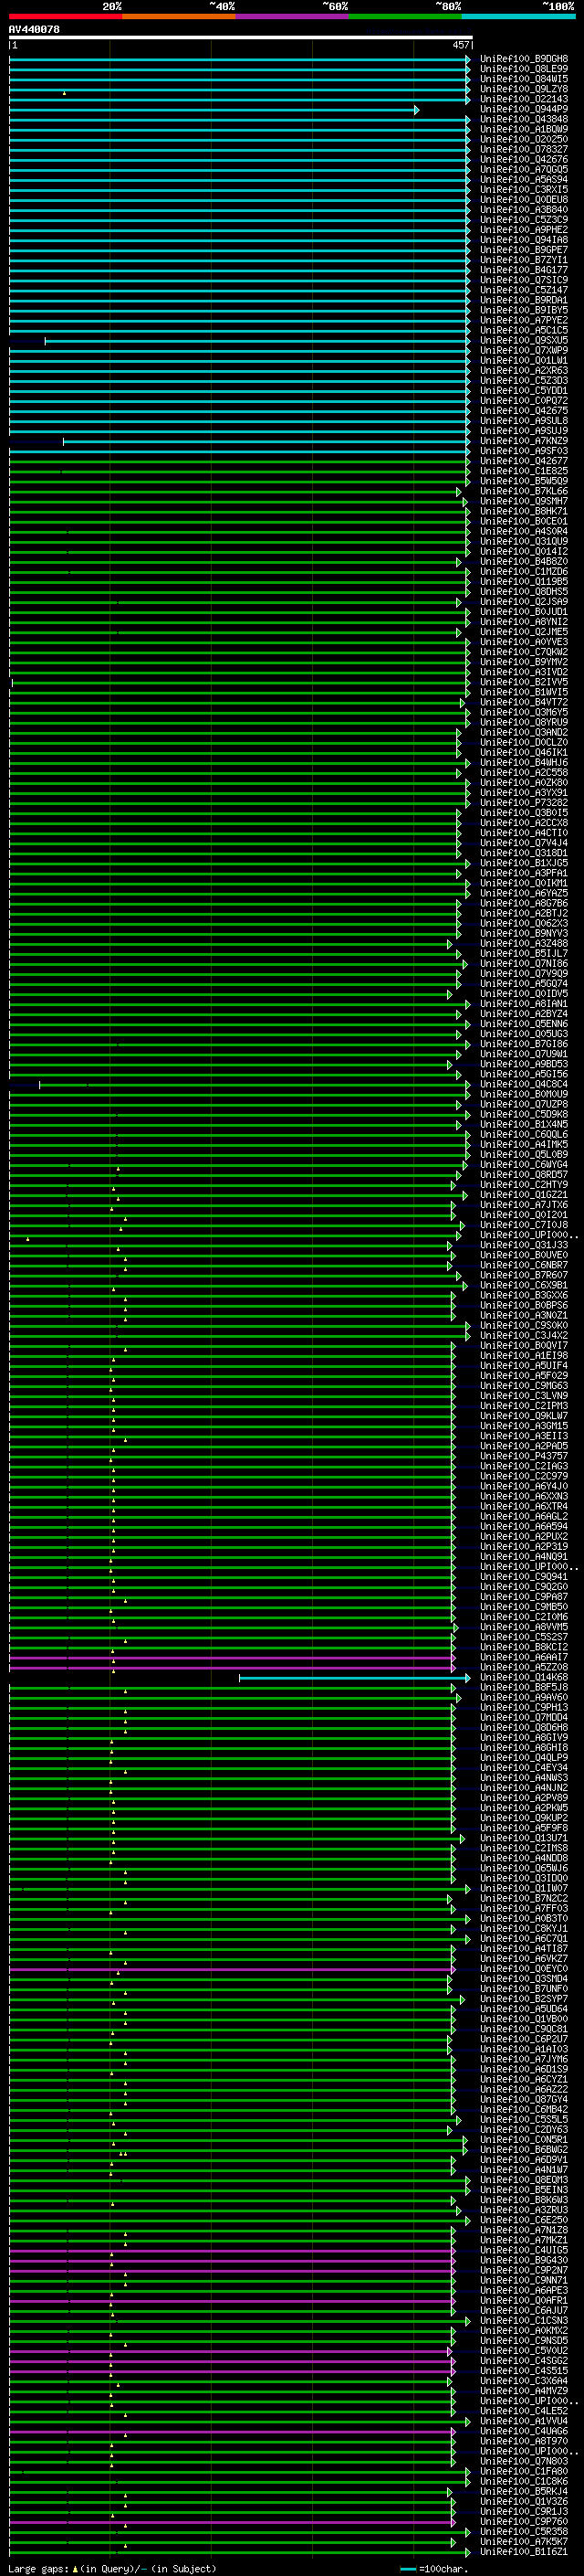Select hit UniRef100_Q43848
The image size is (584, 2576).
523,119
